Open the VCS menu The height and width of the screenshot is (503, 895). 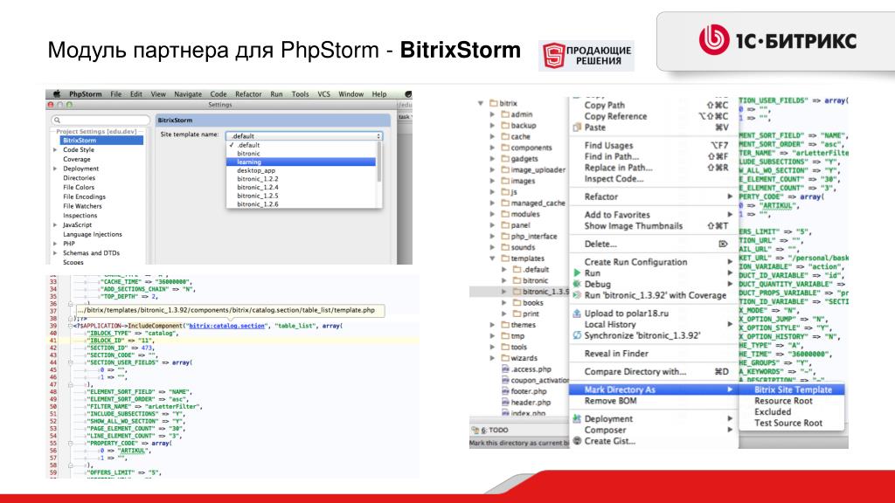pyautogui.click(x=323, y=94)
